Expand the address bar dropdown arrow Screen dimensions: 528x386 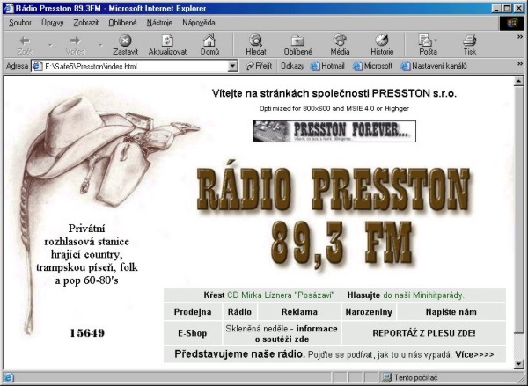pos(232,66)
